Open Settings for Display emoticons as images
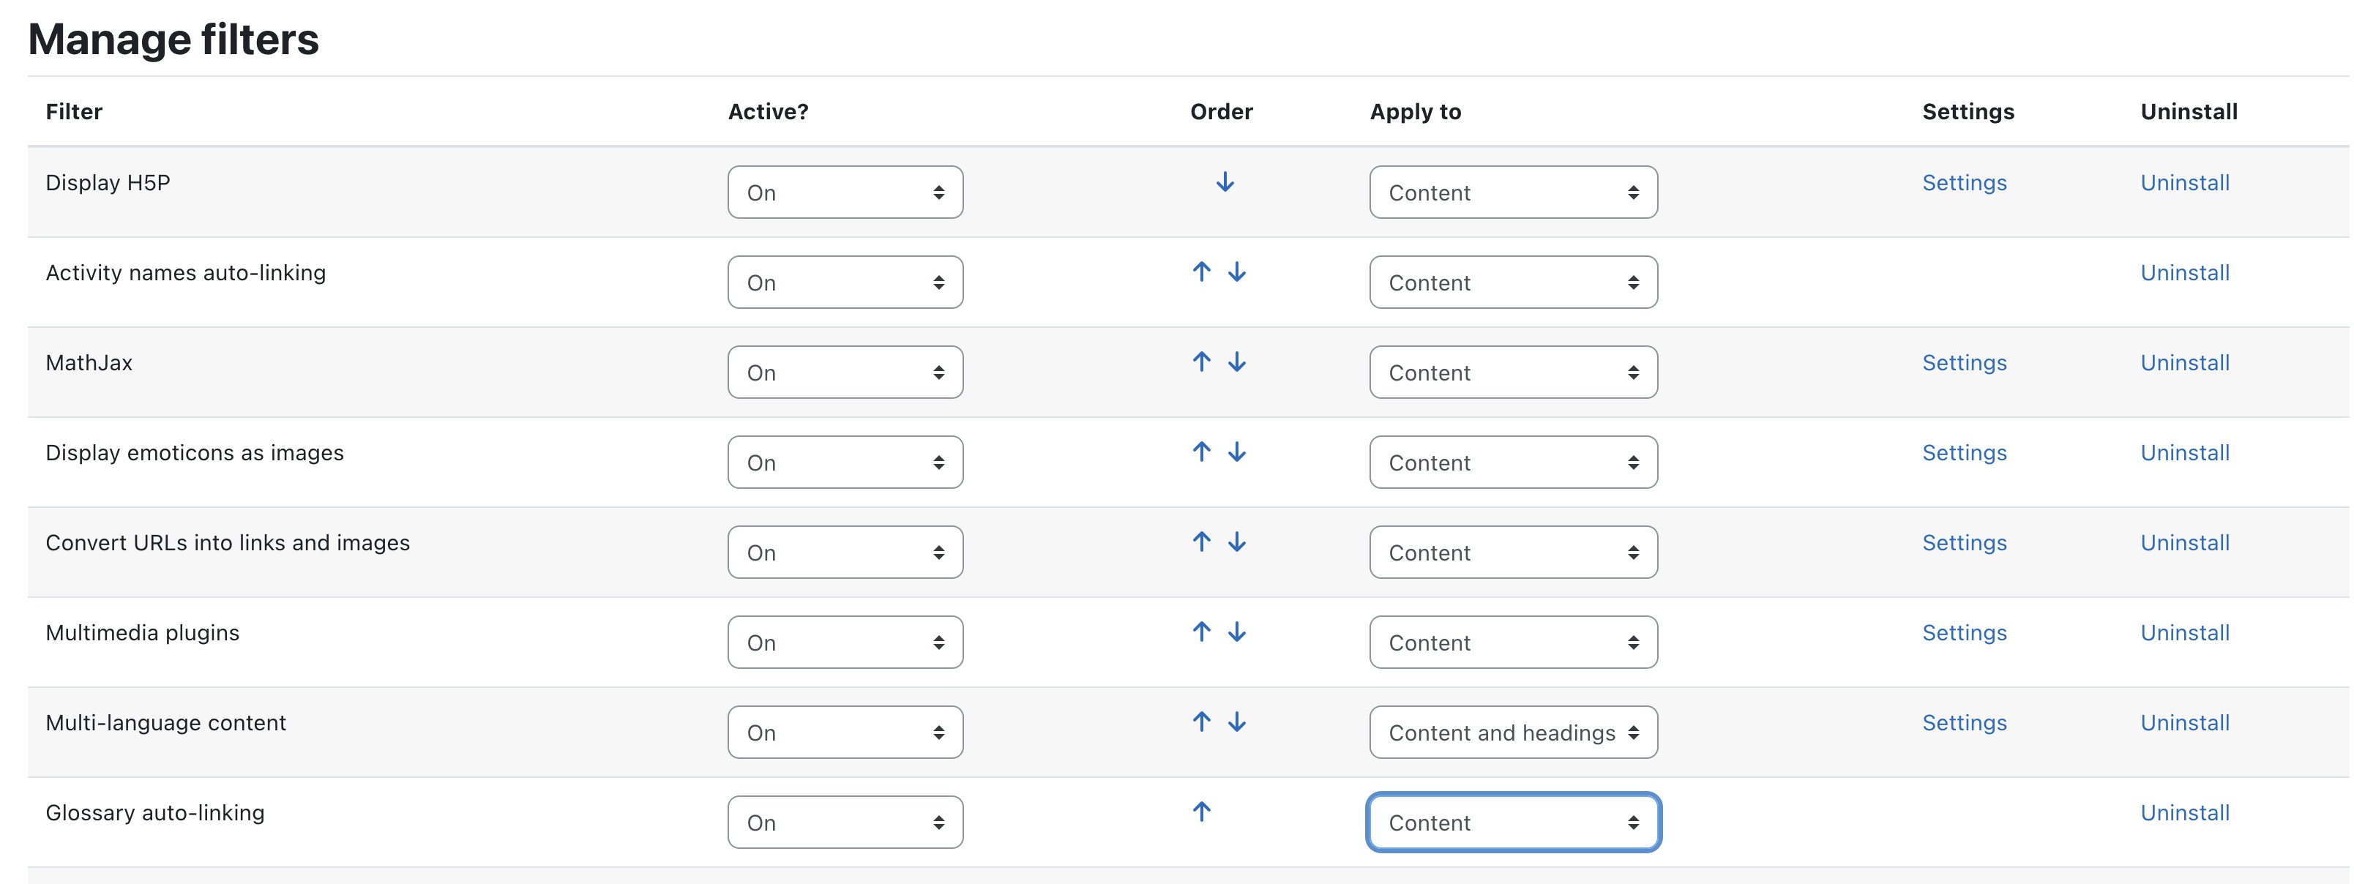2354x884 pixels. click(1964, 452)
